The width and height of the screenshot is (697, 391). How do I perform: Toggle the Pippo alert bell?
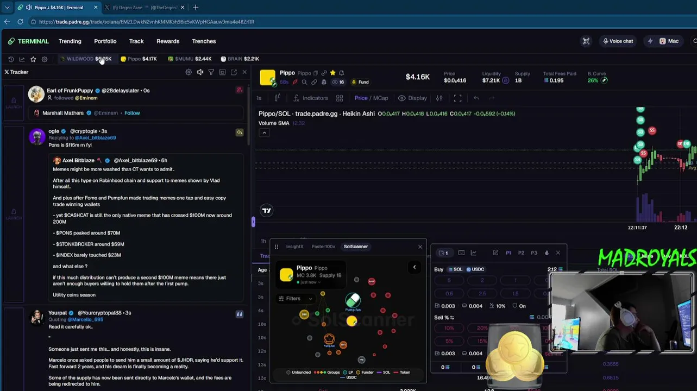click(341, 73)
